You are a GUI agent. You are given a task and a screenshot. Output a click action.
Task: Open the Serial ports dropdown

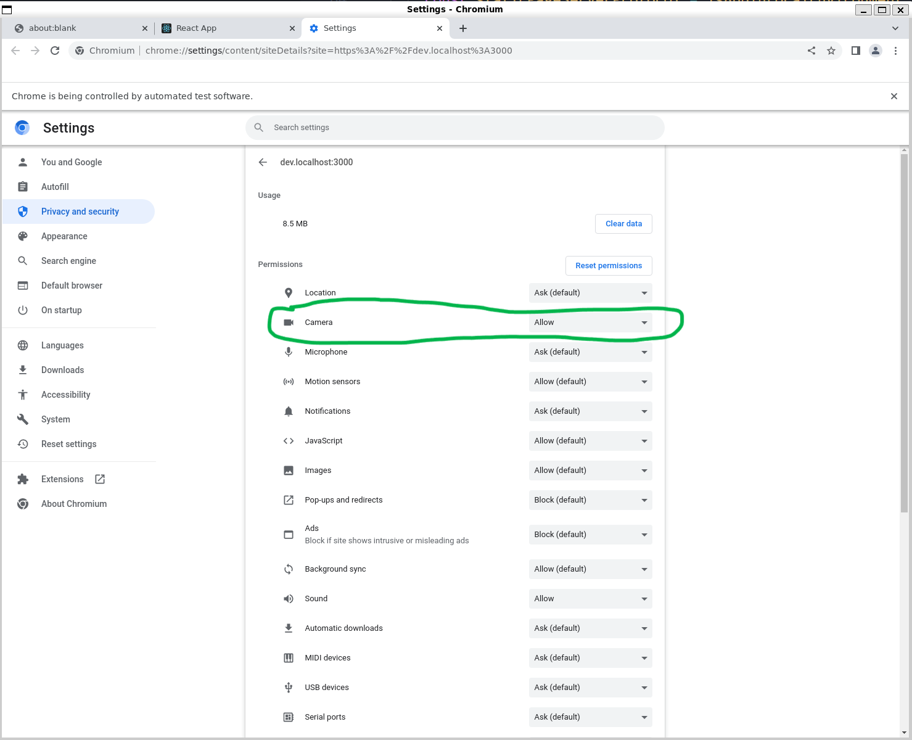(590, 717)
